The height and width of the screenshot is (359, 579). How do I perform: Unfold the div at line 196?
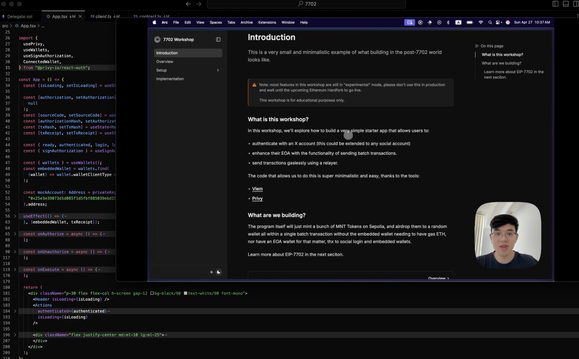[x=15, y=335]
